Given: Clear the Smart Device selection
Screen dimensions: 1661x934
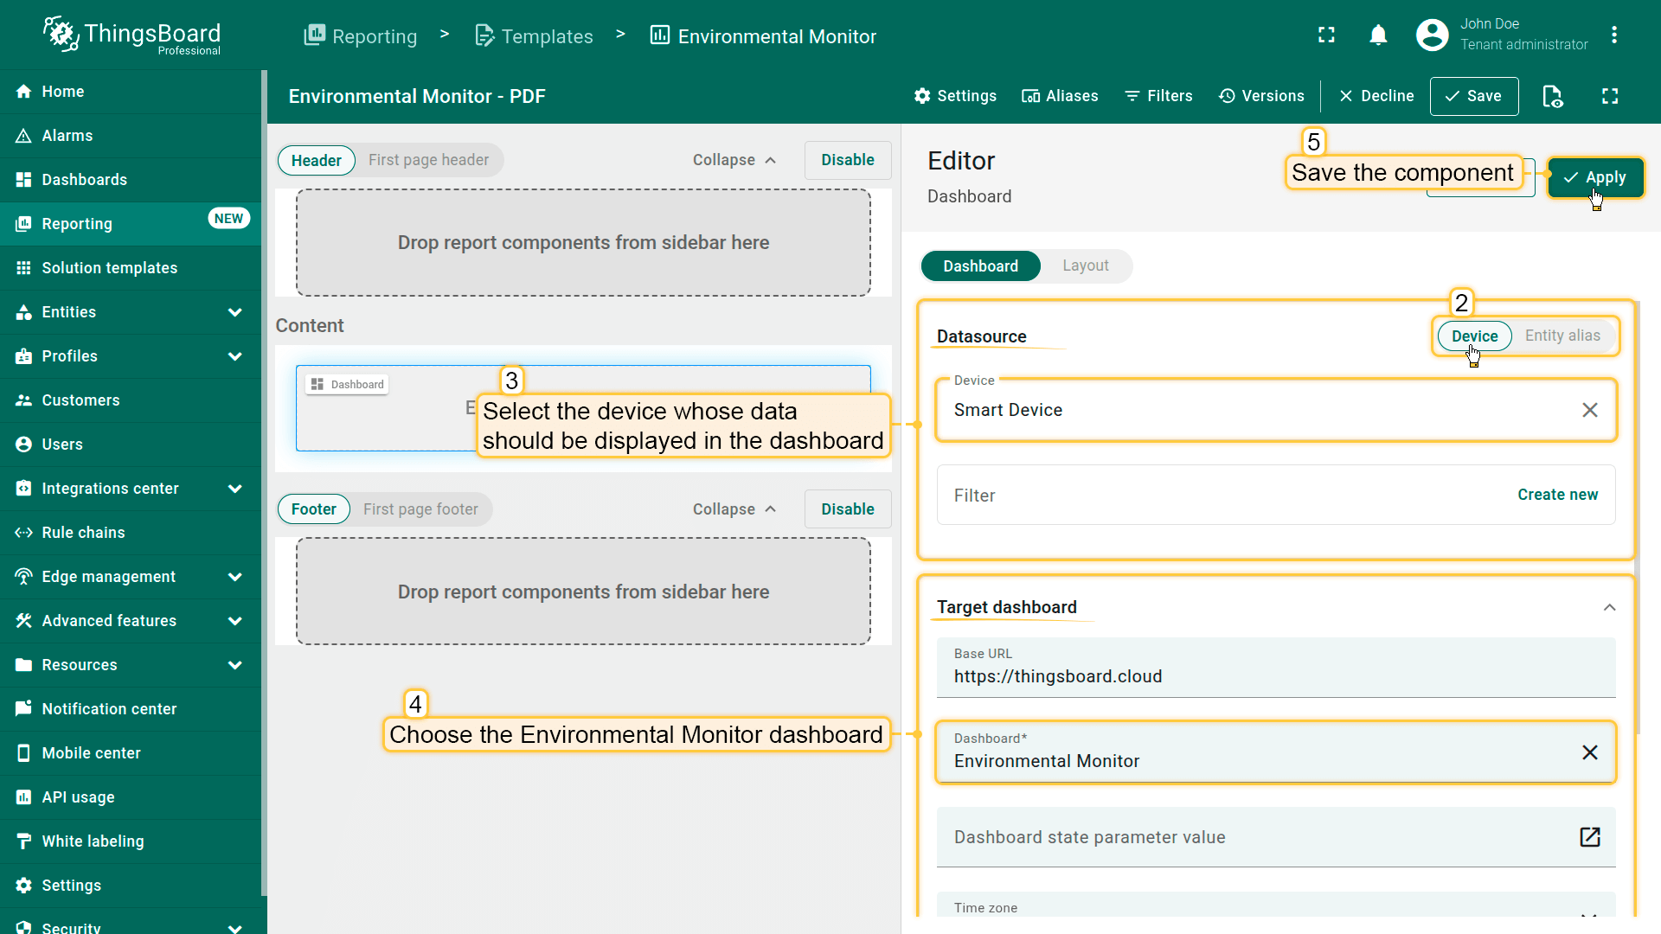Looking at the screenshot, I should click(x=1589, y=410).
